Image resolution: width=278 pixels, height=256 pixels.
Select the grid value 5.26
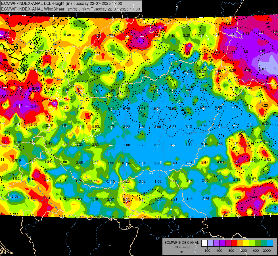(x=173, y=127)
